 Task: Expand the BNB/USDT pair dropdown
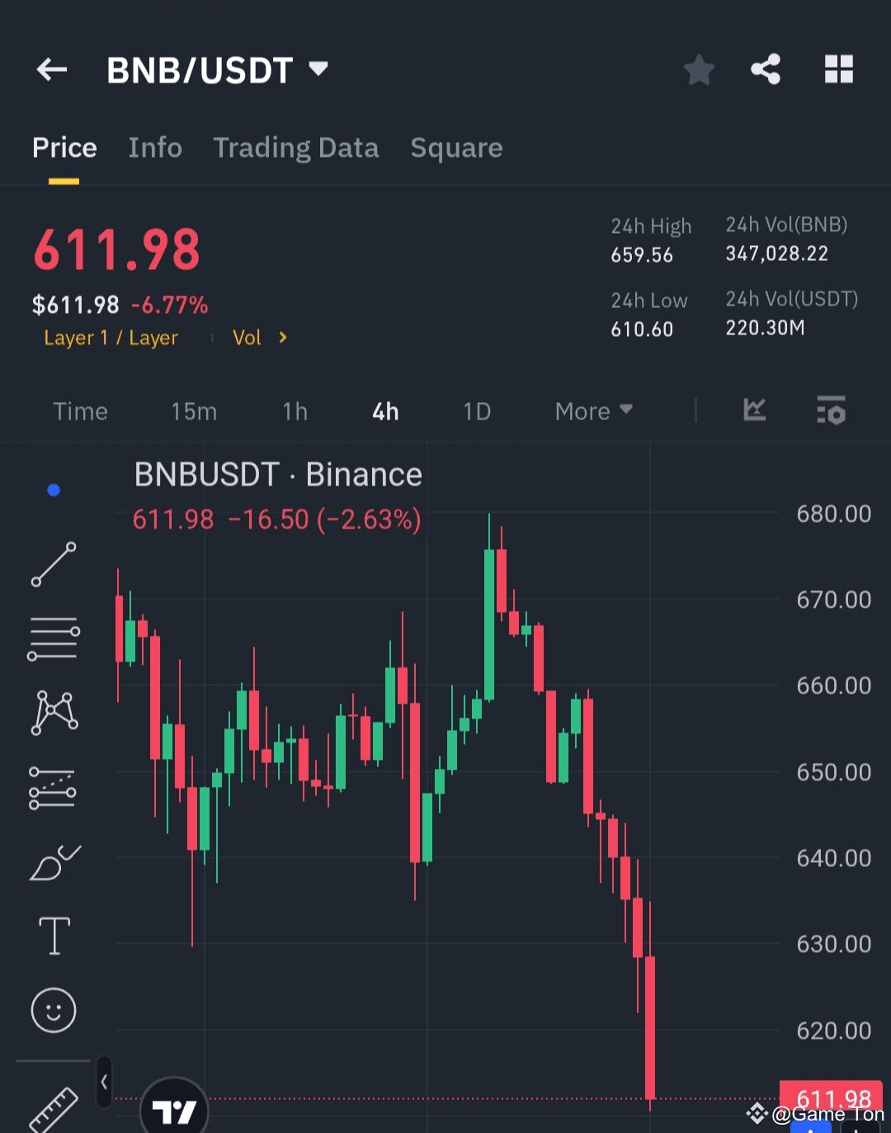coord(318,69)
